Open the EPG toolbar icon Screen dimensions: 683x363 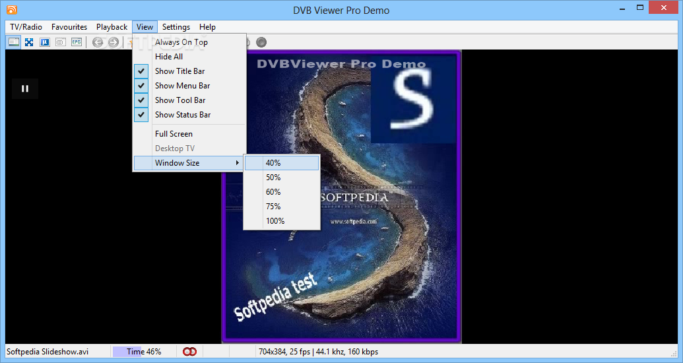pos(77,42)
